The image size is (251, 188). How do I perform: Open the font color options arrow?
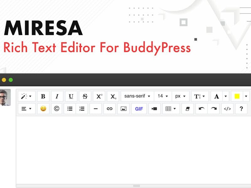tap(226, 96)
